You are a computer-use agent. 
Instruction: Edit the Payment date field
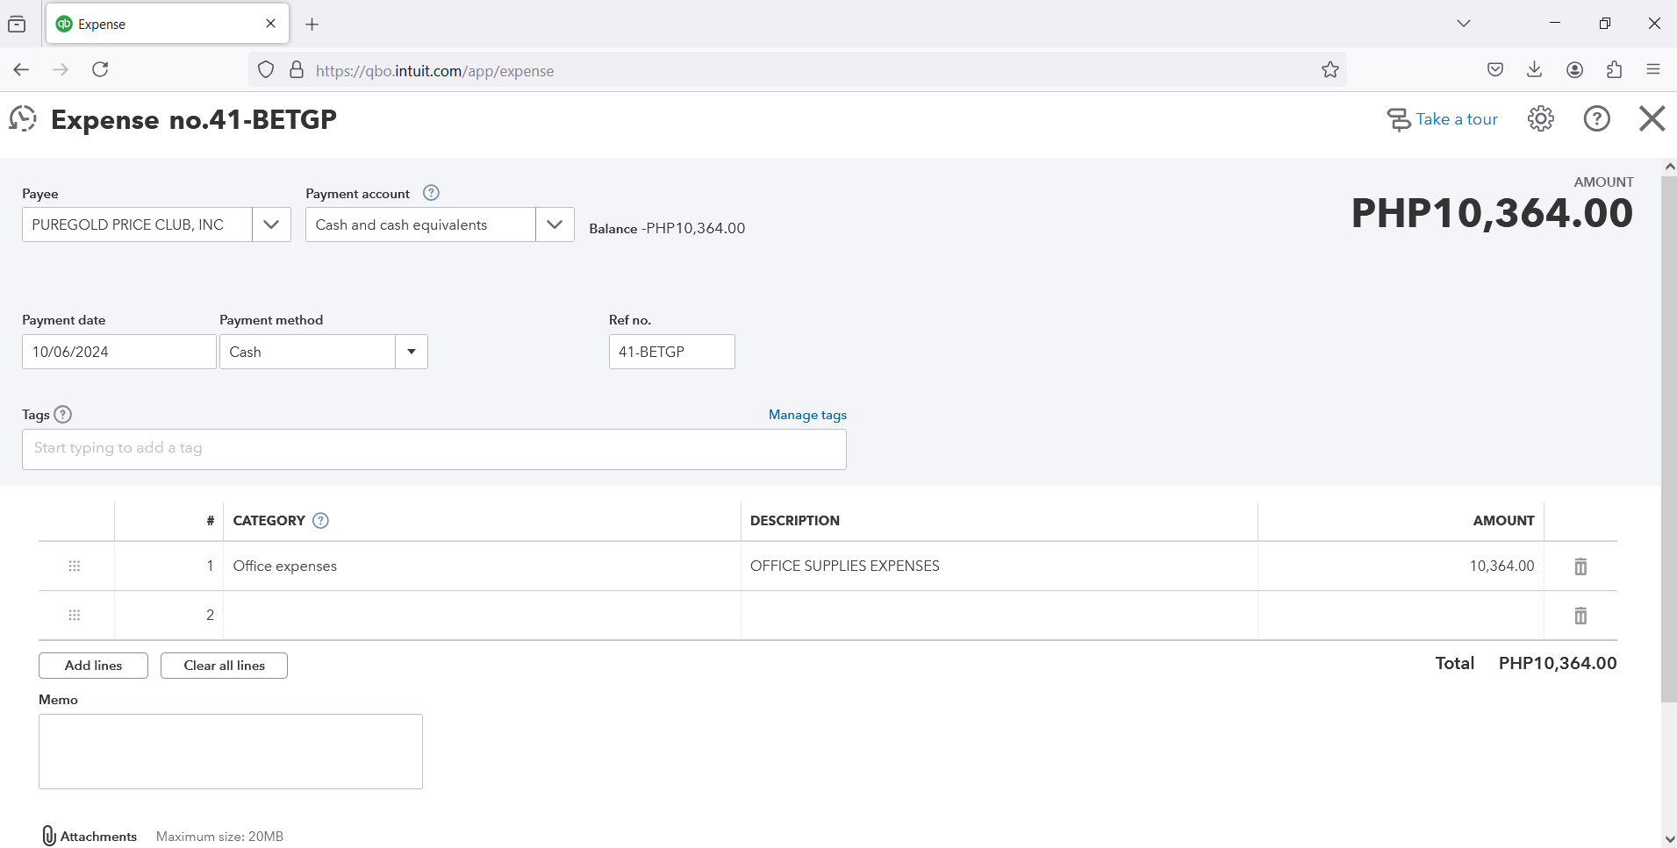[x=119, y=352]
